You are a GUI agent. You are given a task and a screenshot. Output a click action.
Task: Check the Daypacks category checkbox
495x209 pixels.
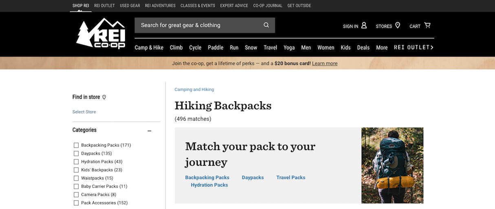click(x=76, y=153)
